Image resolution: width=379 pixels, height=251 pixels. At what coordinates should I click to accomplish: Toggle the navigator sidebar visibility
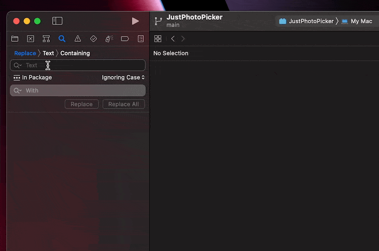(57, 21)
